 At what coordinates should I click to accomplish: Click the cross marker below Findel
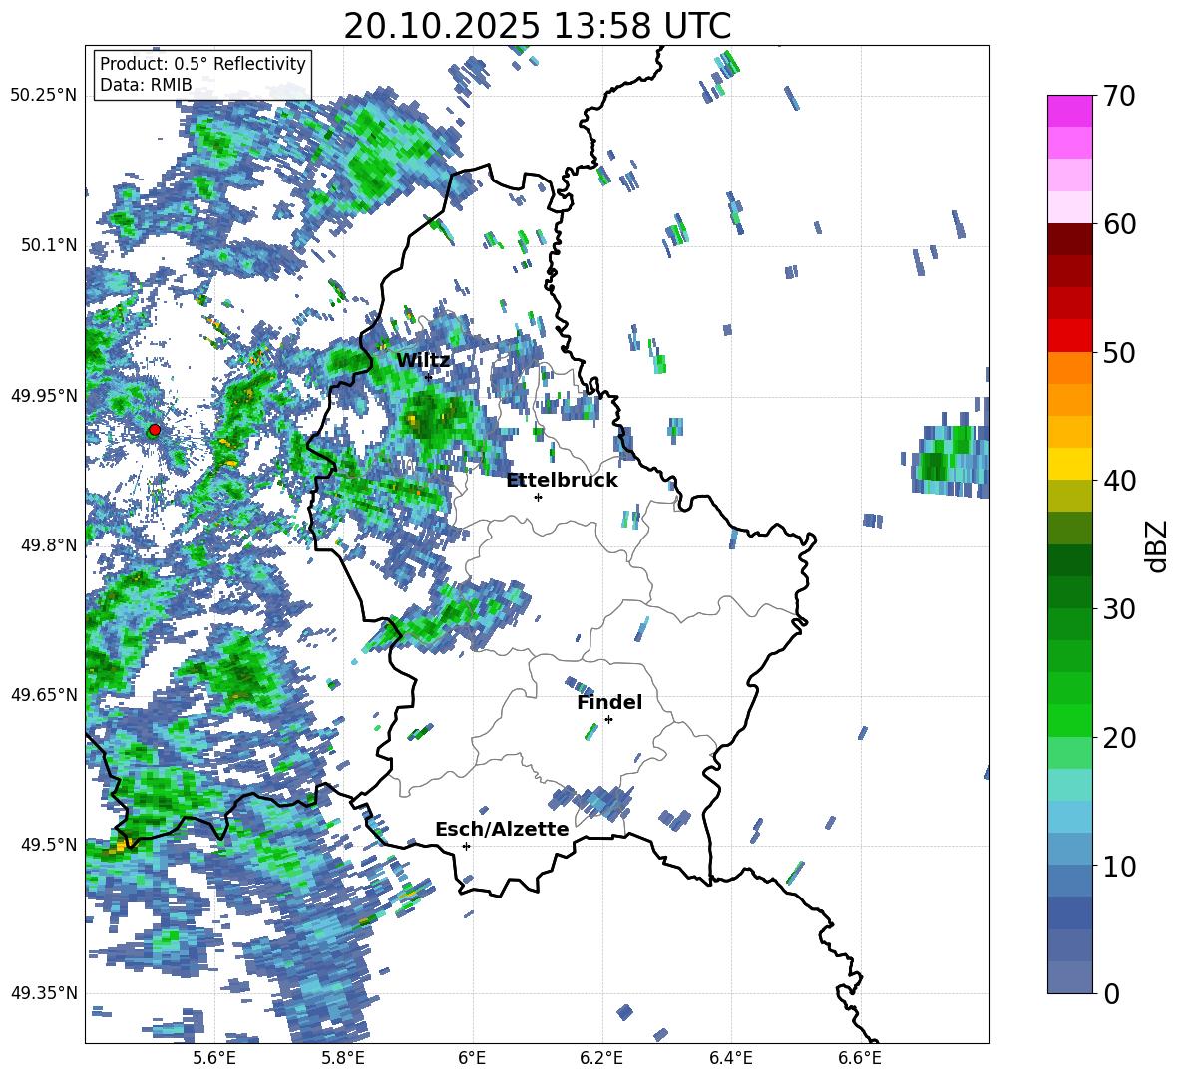tap(608, 720)
